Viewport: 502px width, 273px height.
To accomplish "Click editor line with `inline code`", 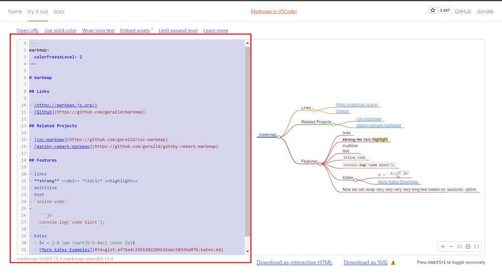I will pyautogui.click(x=48, y=202).
